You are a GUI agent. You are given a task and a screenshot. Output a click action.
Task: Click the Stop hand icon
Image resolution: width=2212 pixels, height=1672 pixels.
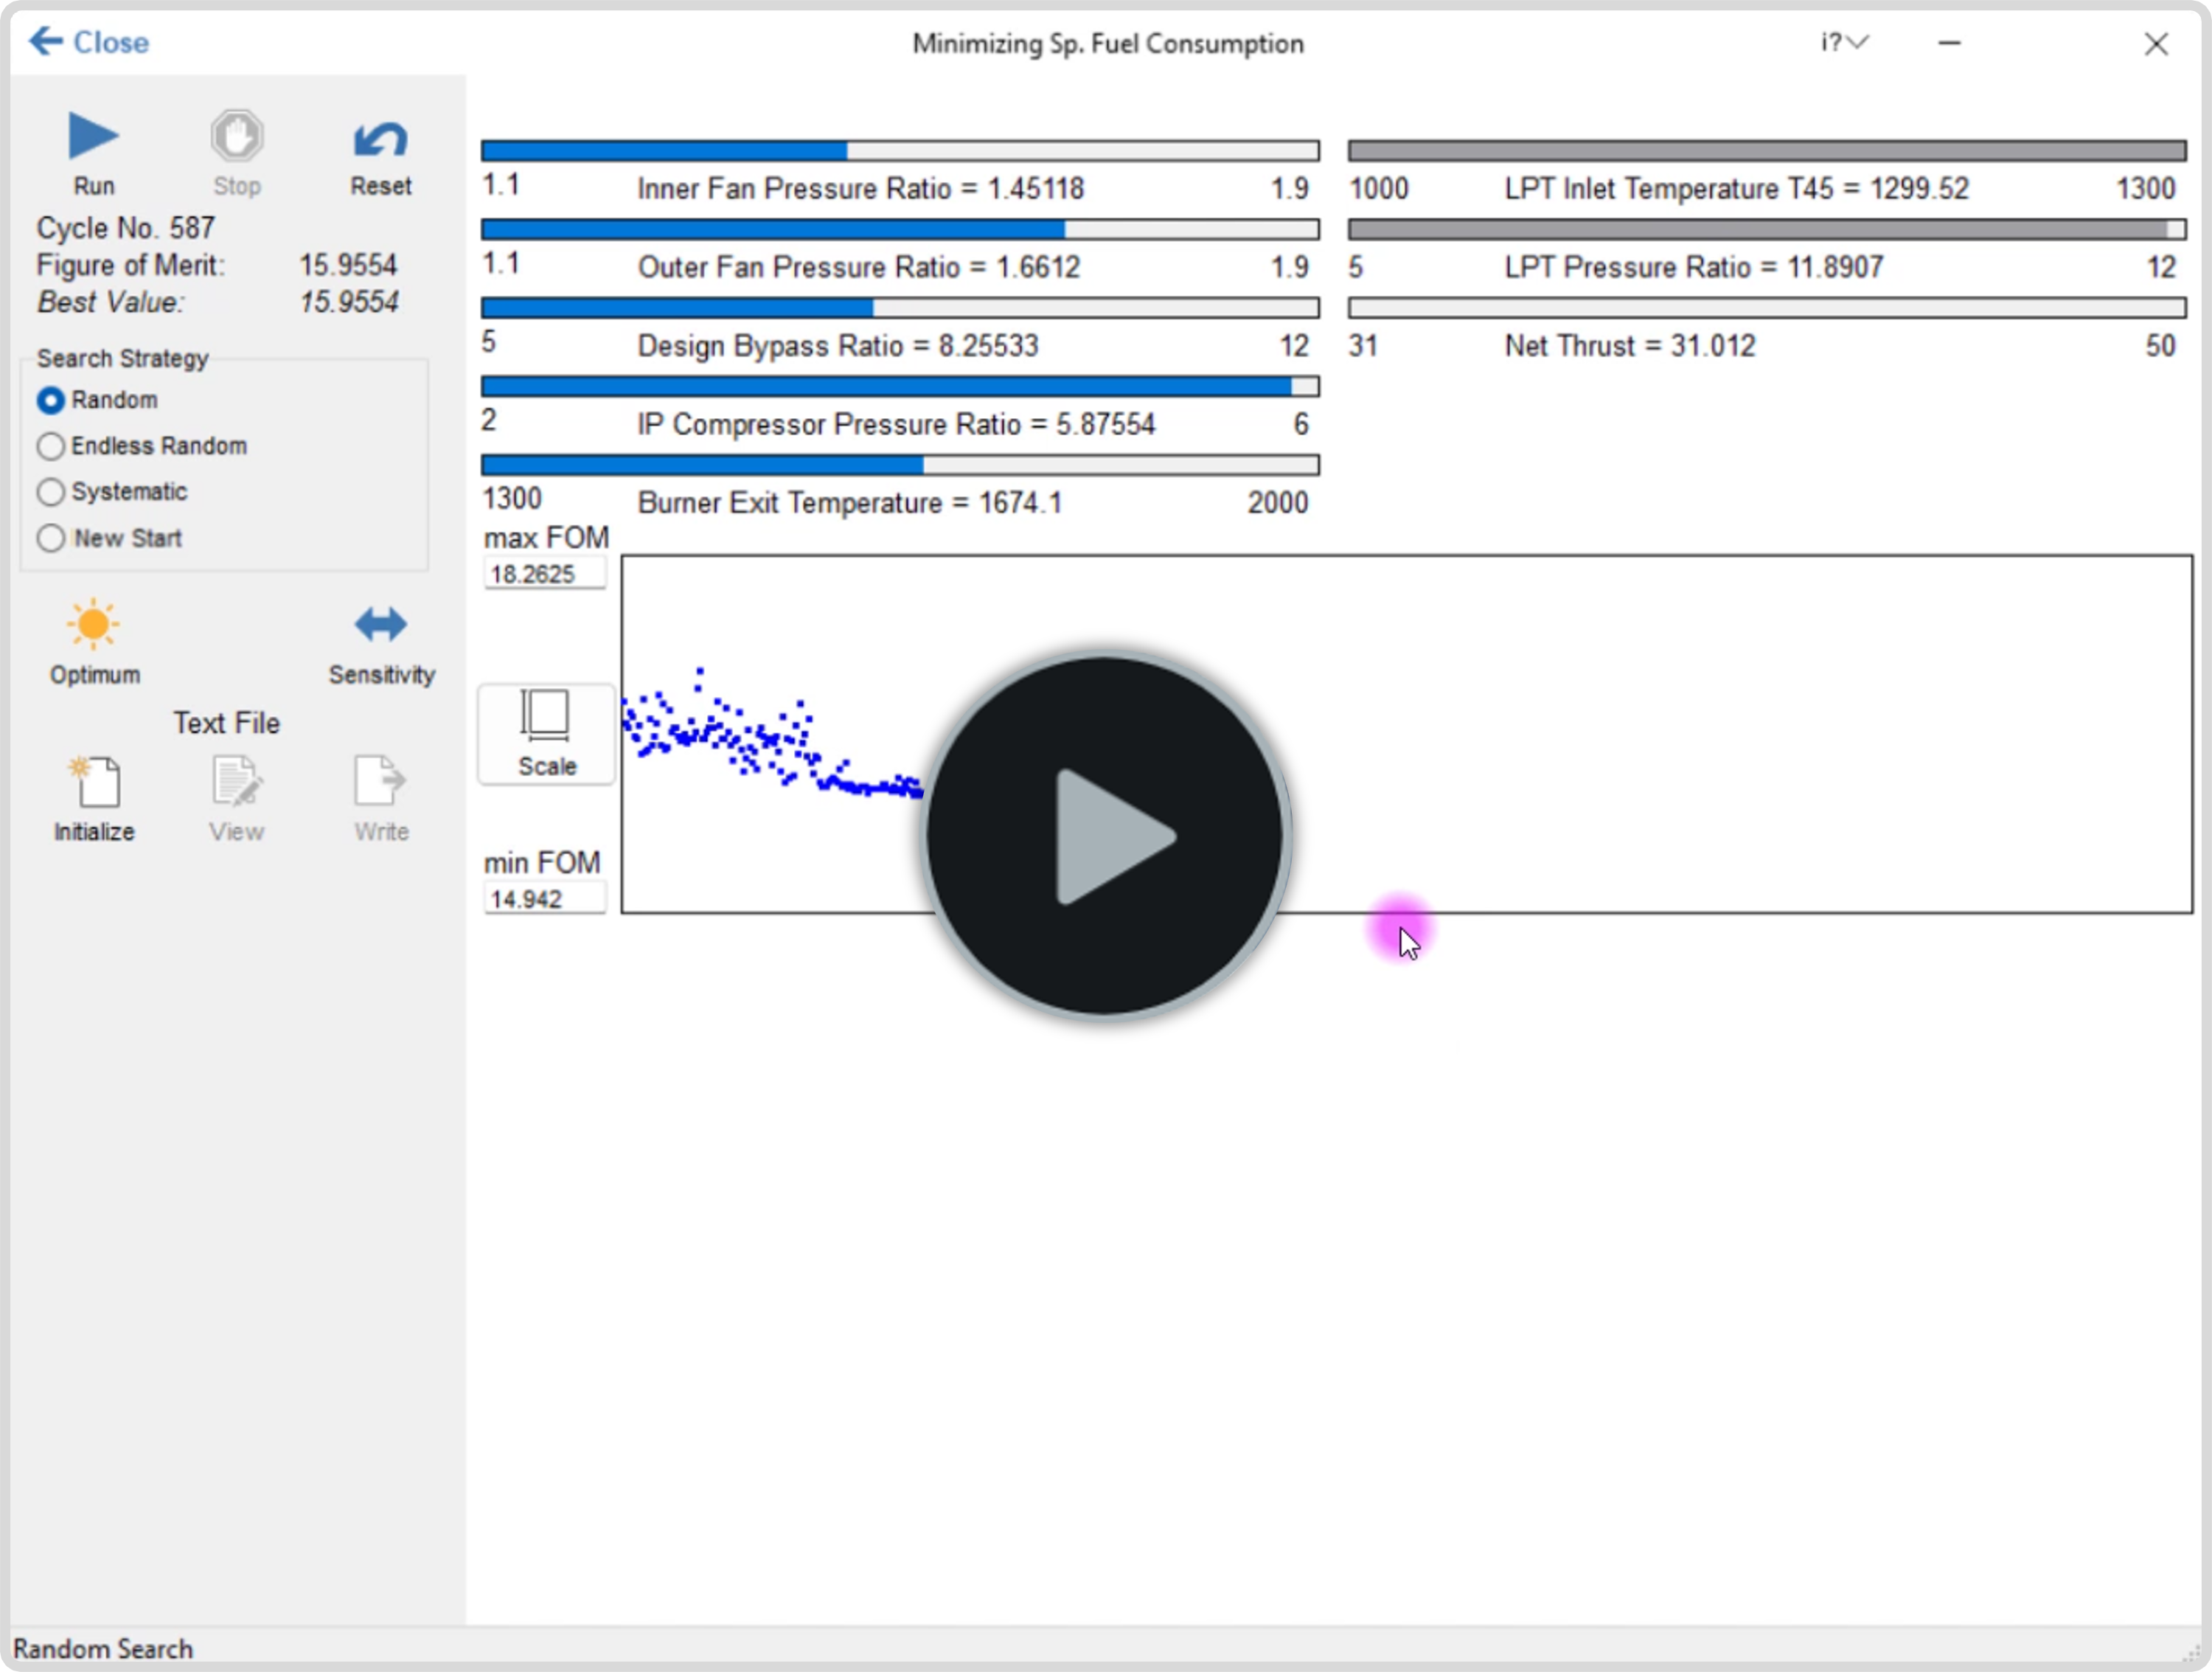coord(237,136)
